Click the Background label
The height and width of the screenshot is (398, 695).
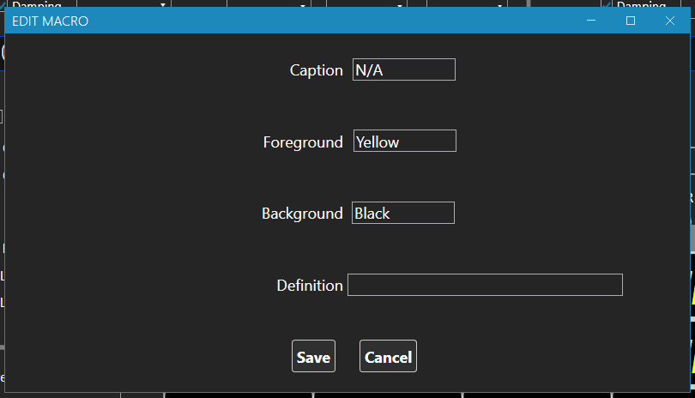pos(302,214)
